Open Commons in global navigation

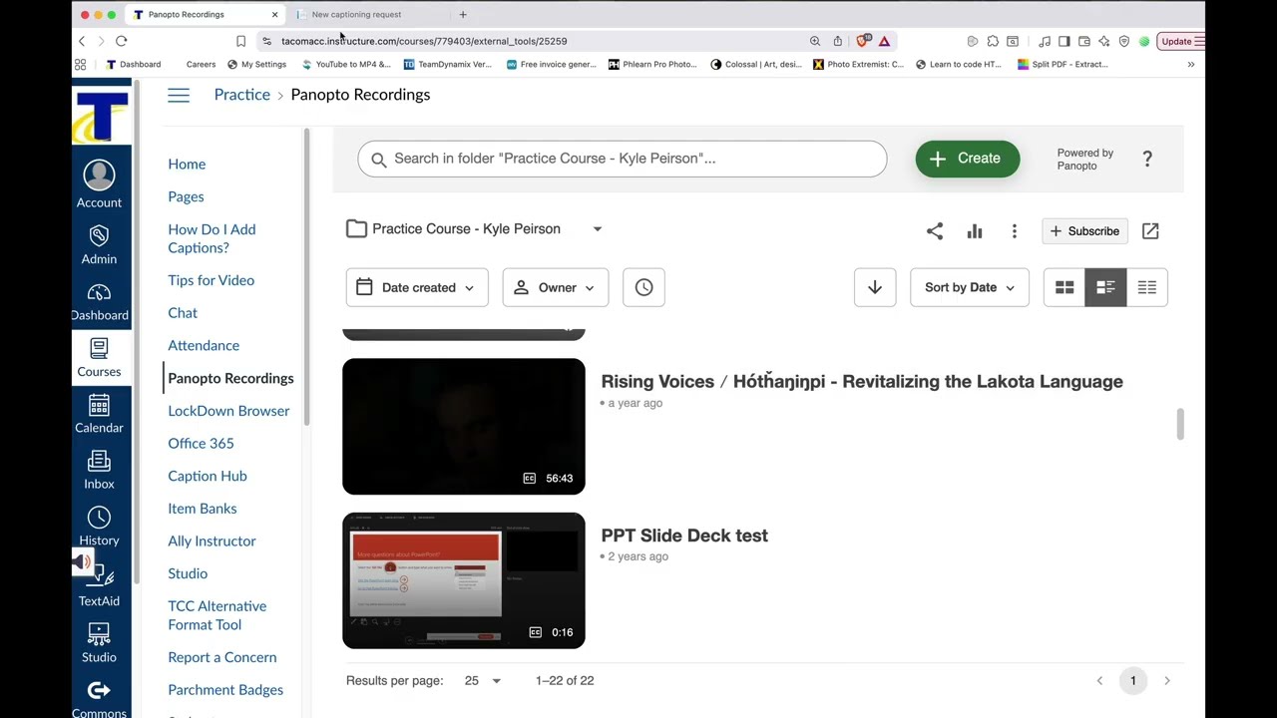[x=99, y=700]
